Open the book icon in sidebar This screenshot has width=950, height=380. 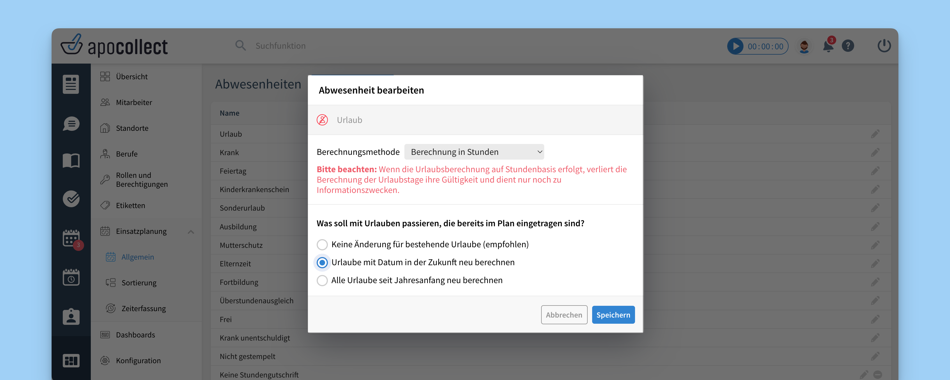coord(71,161)
